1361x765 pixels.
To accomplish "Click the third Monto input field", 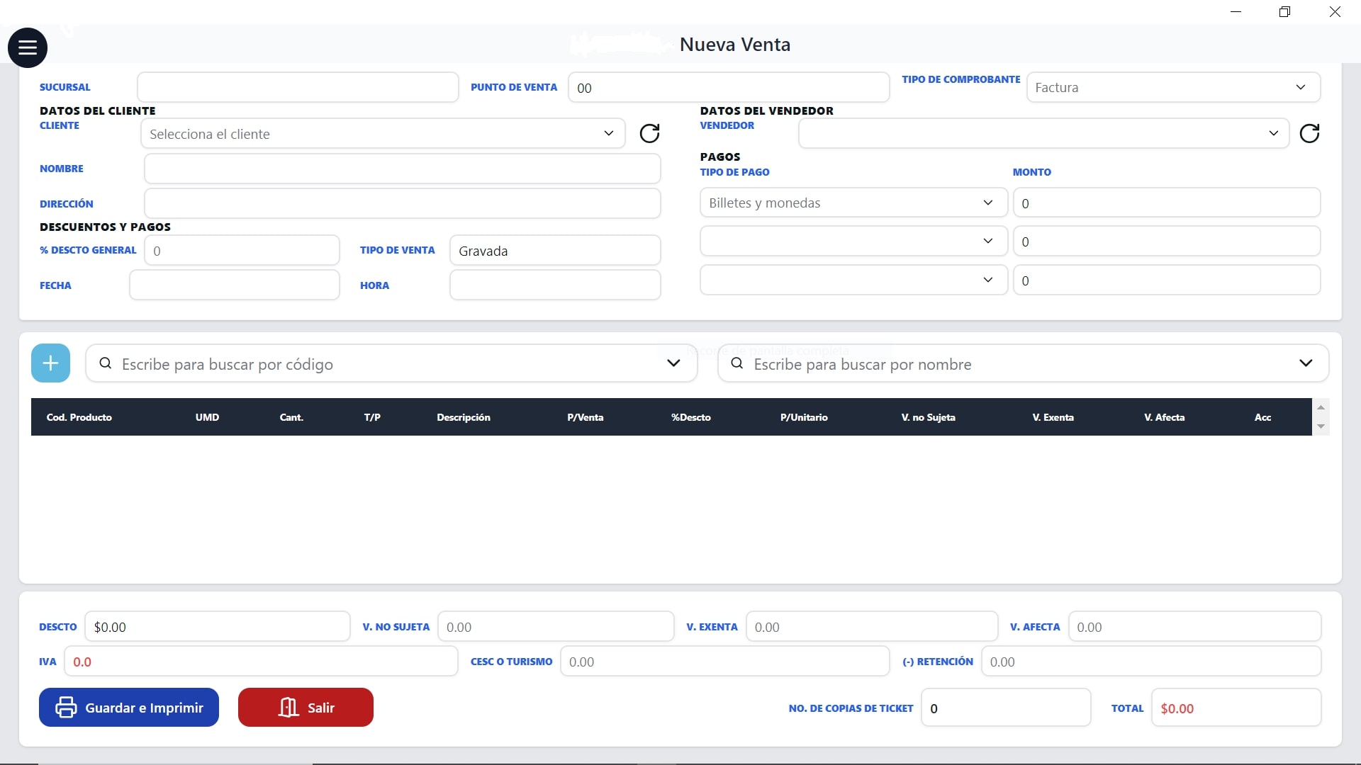I will tap(1167, 280).
